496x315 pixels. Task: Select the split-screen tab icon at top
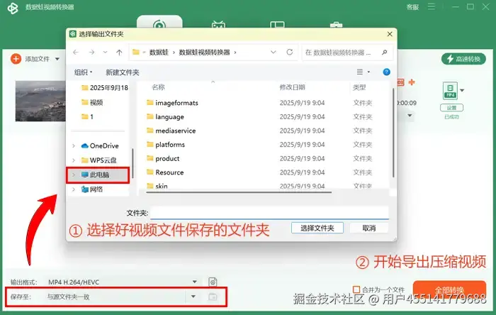coord(278,25)
